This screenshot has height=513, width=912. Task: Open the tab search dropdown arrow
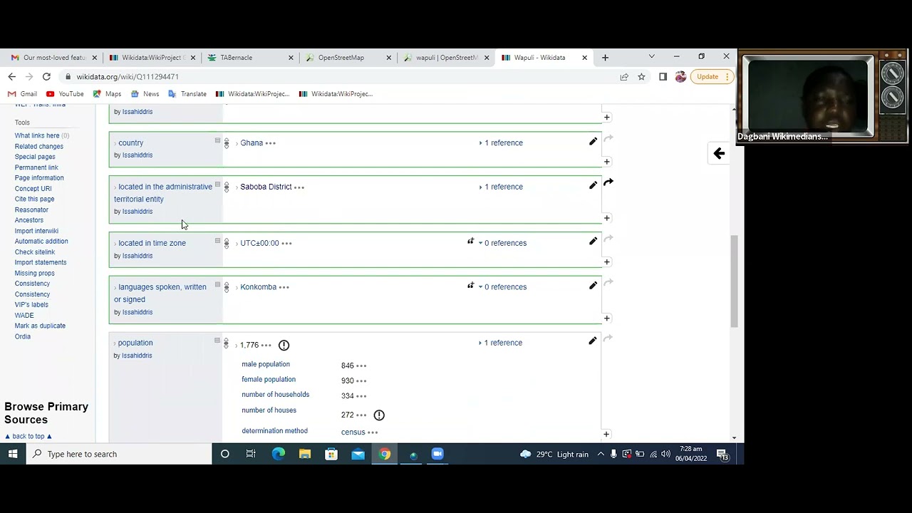point(651,57)
